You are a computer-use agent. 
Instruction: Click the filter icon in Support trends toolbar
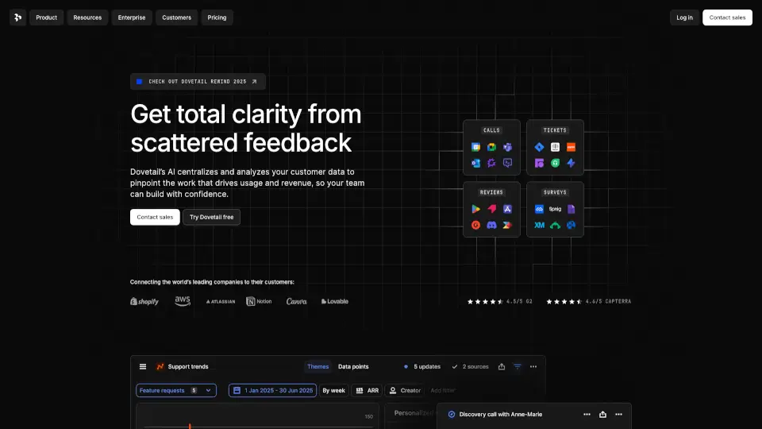(x=518, y=367)
